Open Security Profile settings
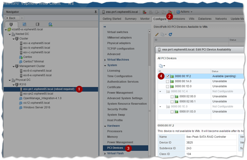 coord(117,109)
